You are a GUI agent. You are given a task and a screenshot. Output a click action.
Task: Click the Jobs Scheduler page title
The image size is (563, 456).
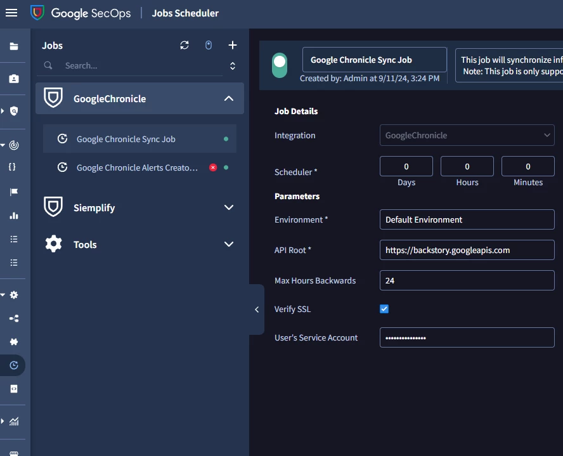point(185,13)
